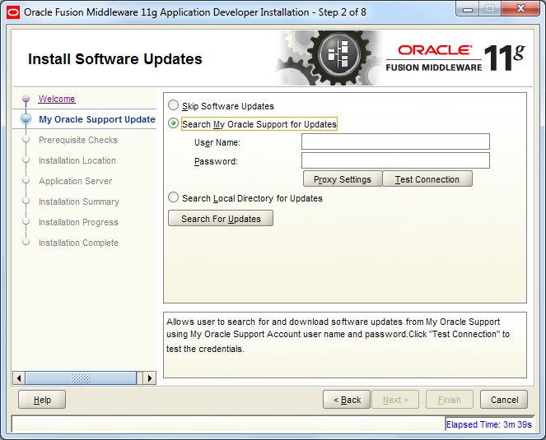Go back with the Back button
546x440 pixels.
[347, 400]
